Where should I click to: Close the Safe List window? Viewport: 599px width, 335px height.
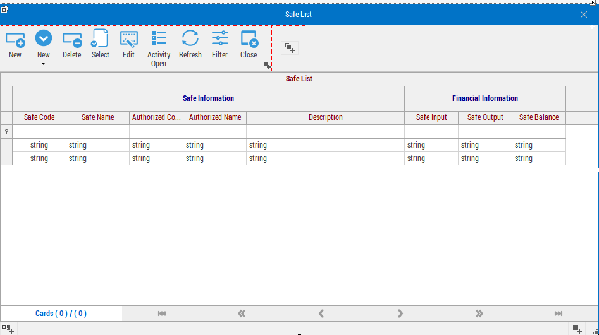coord(584,15)
